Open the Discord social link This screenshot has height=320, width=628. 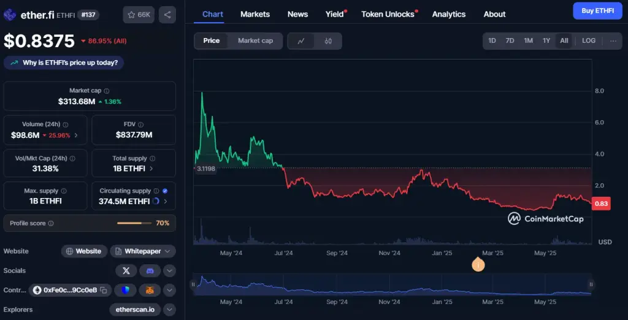point(150,271)
